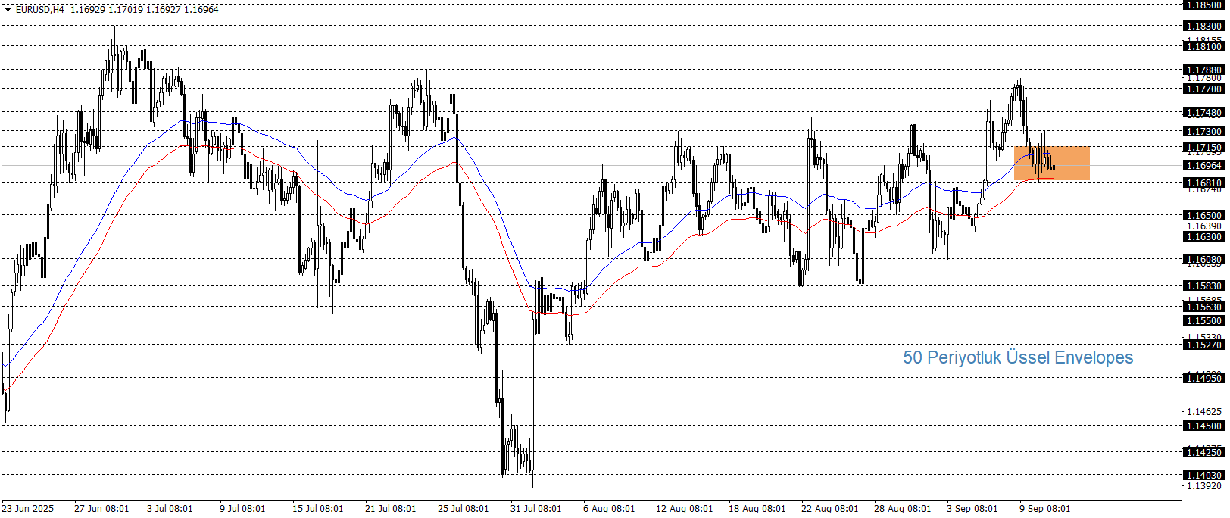Click the 6 Aug 08:01 time label
This screenshot has width=1230, height=518.
[x=609, y=508]
